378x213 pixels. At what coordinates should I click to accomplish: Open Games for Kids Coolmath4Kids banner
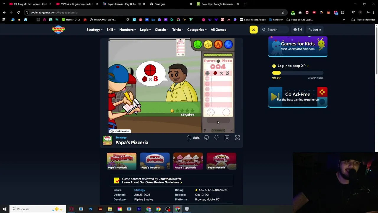[x=298, y=46]
